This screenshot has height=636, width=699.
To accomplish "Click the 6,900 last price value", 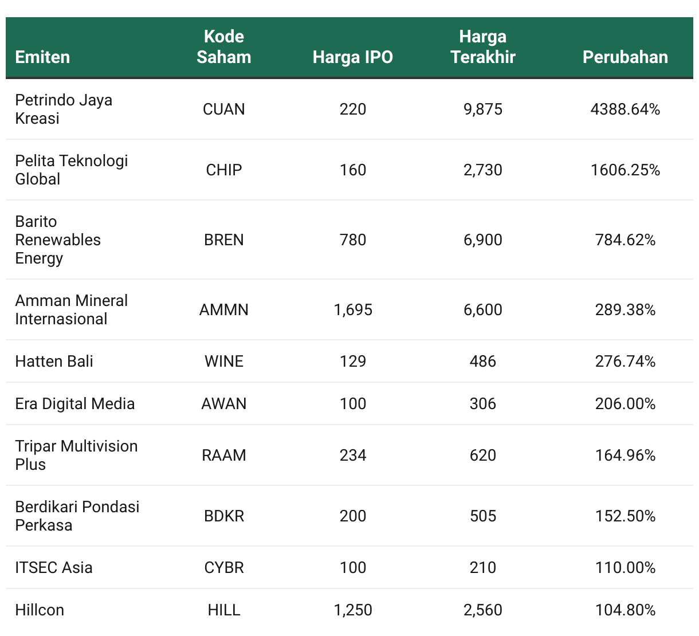I will pyautogui.click(x=482, y=240).
